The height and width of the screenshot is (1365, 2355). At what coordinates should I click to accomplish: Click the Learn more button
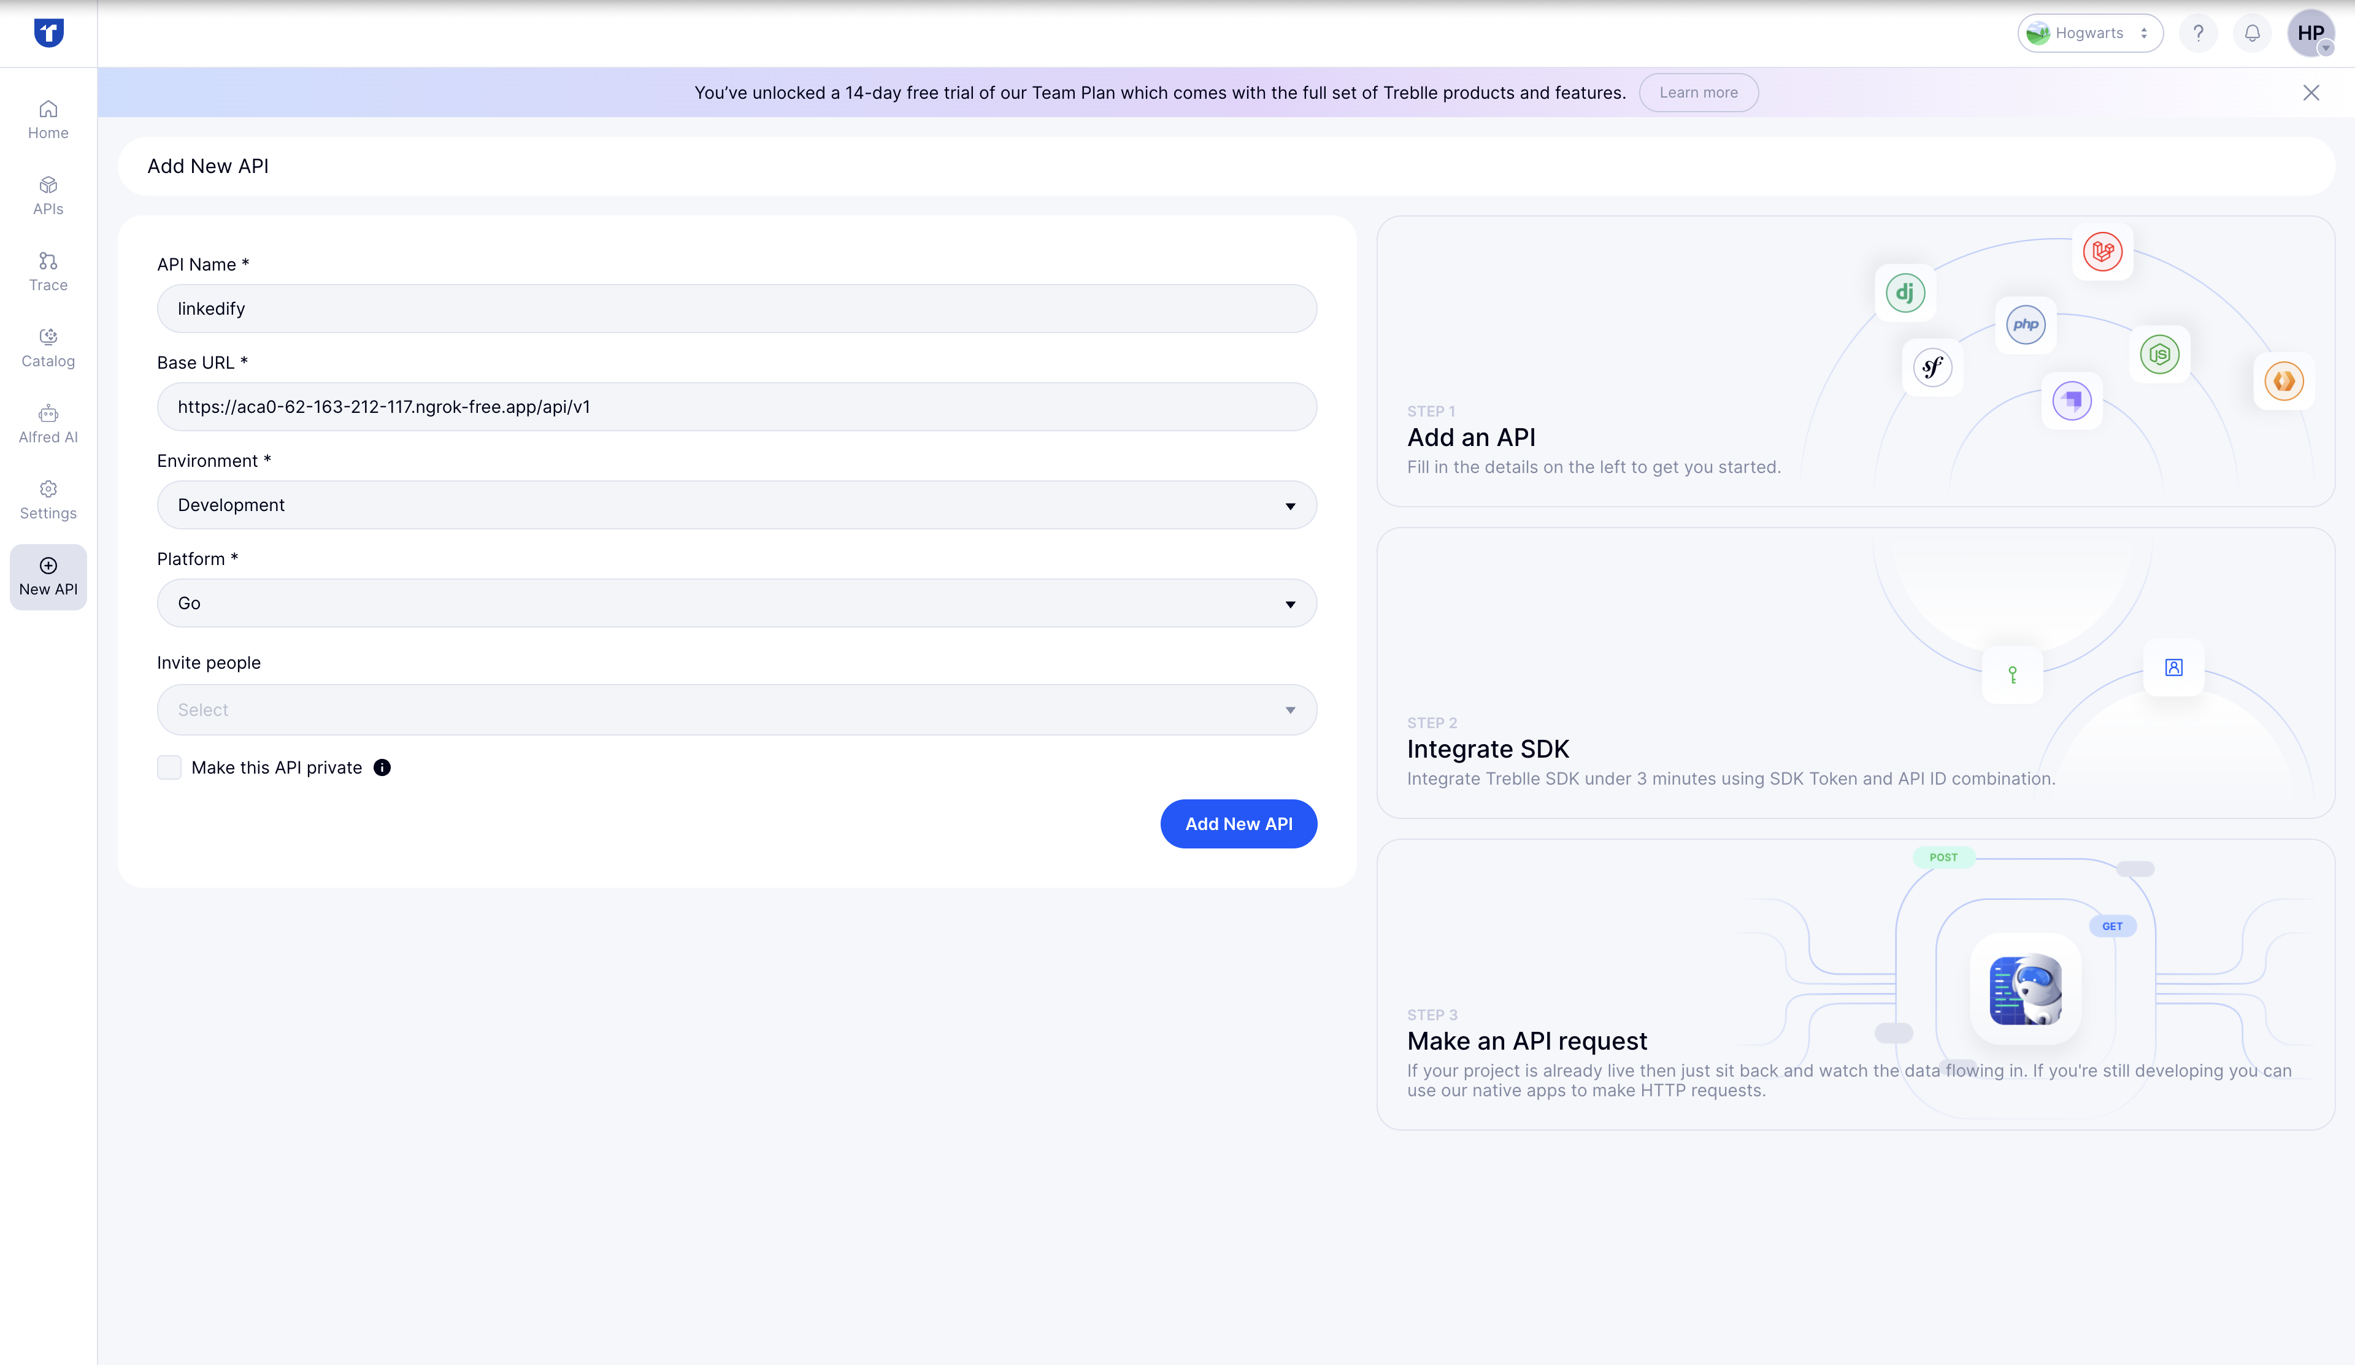1698,93
